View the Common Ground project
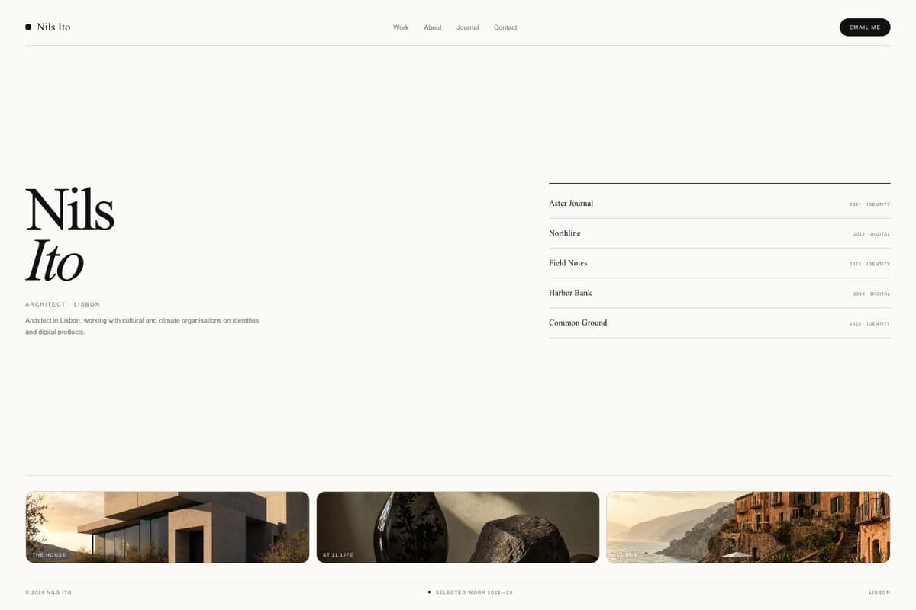916x610 pixels. 719,323
